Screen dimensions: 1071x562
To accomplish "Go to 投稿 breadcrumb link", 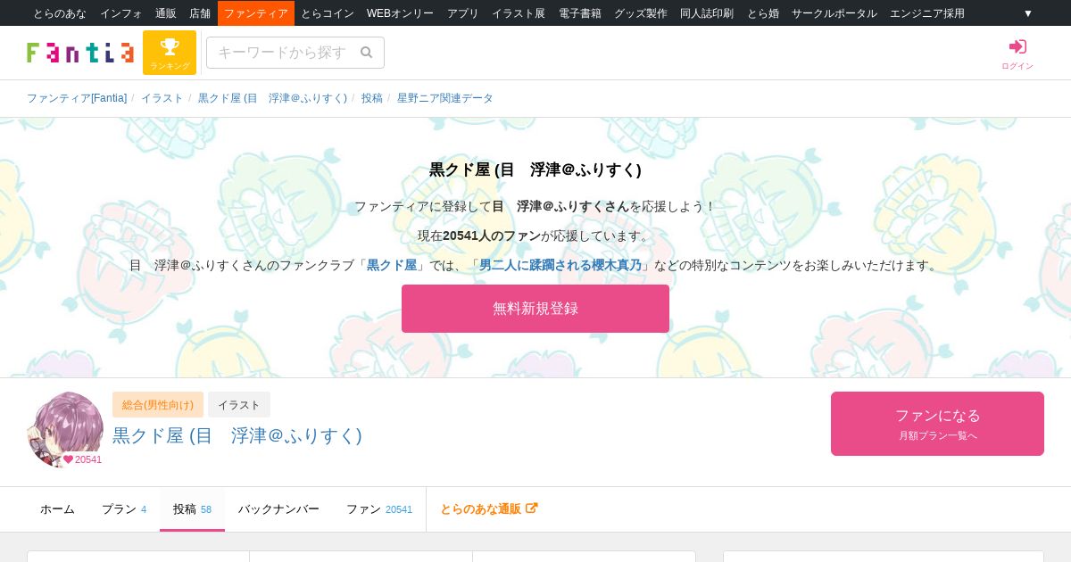I will pos(372,98).
